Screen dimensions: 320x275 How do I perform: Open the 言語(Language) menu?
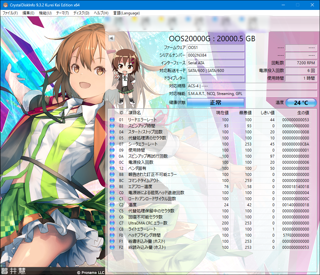pyautogui.click(x=126, y=13)
